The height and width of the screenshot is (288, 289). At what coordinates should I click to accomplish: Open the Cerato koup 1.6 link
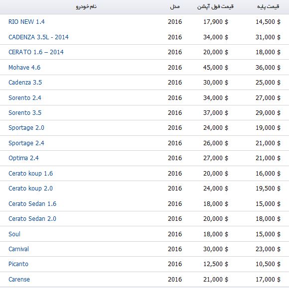[30, 174]
